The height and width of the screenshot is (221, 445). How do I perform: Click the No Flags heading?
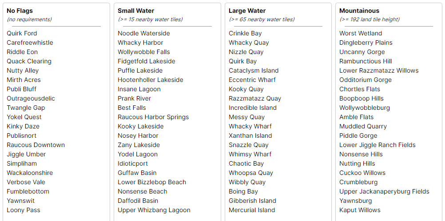(20, 11)
